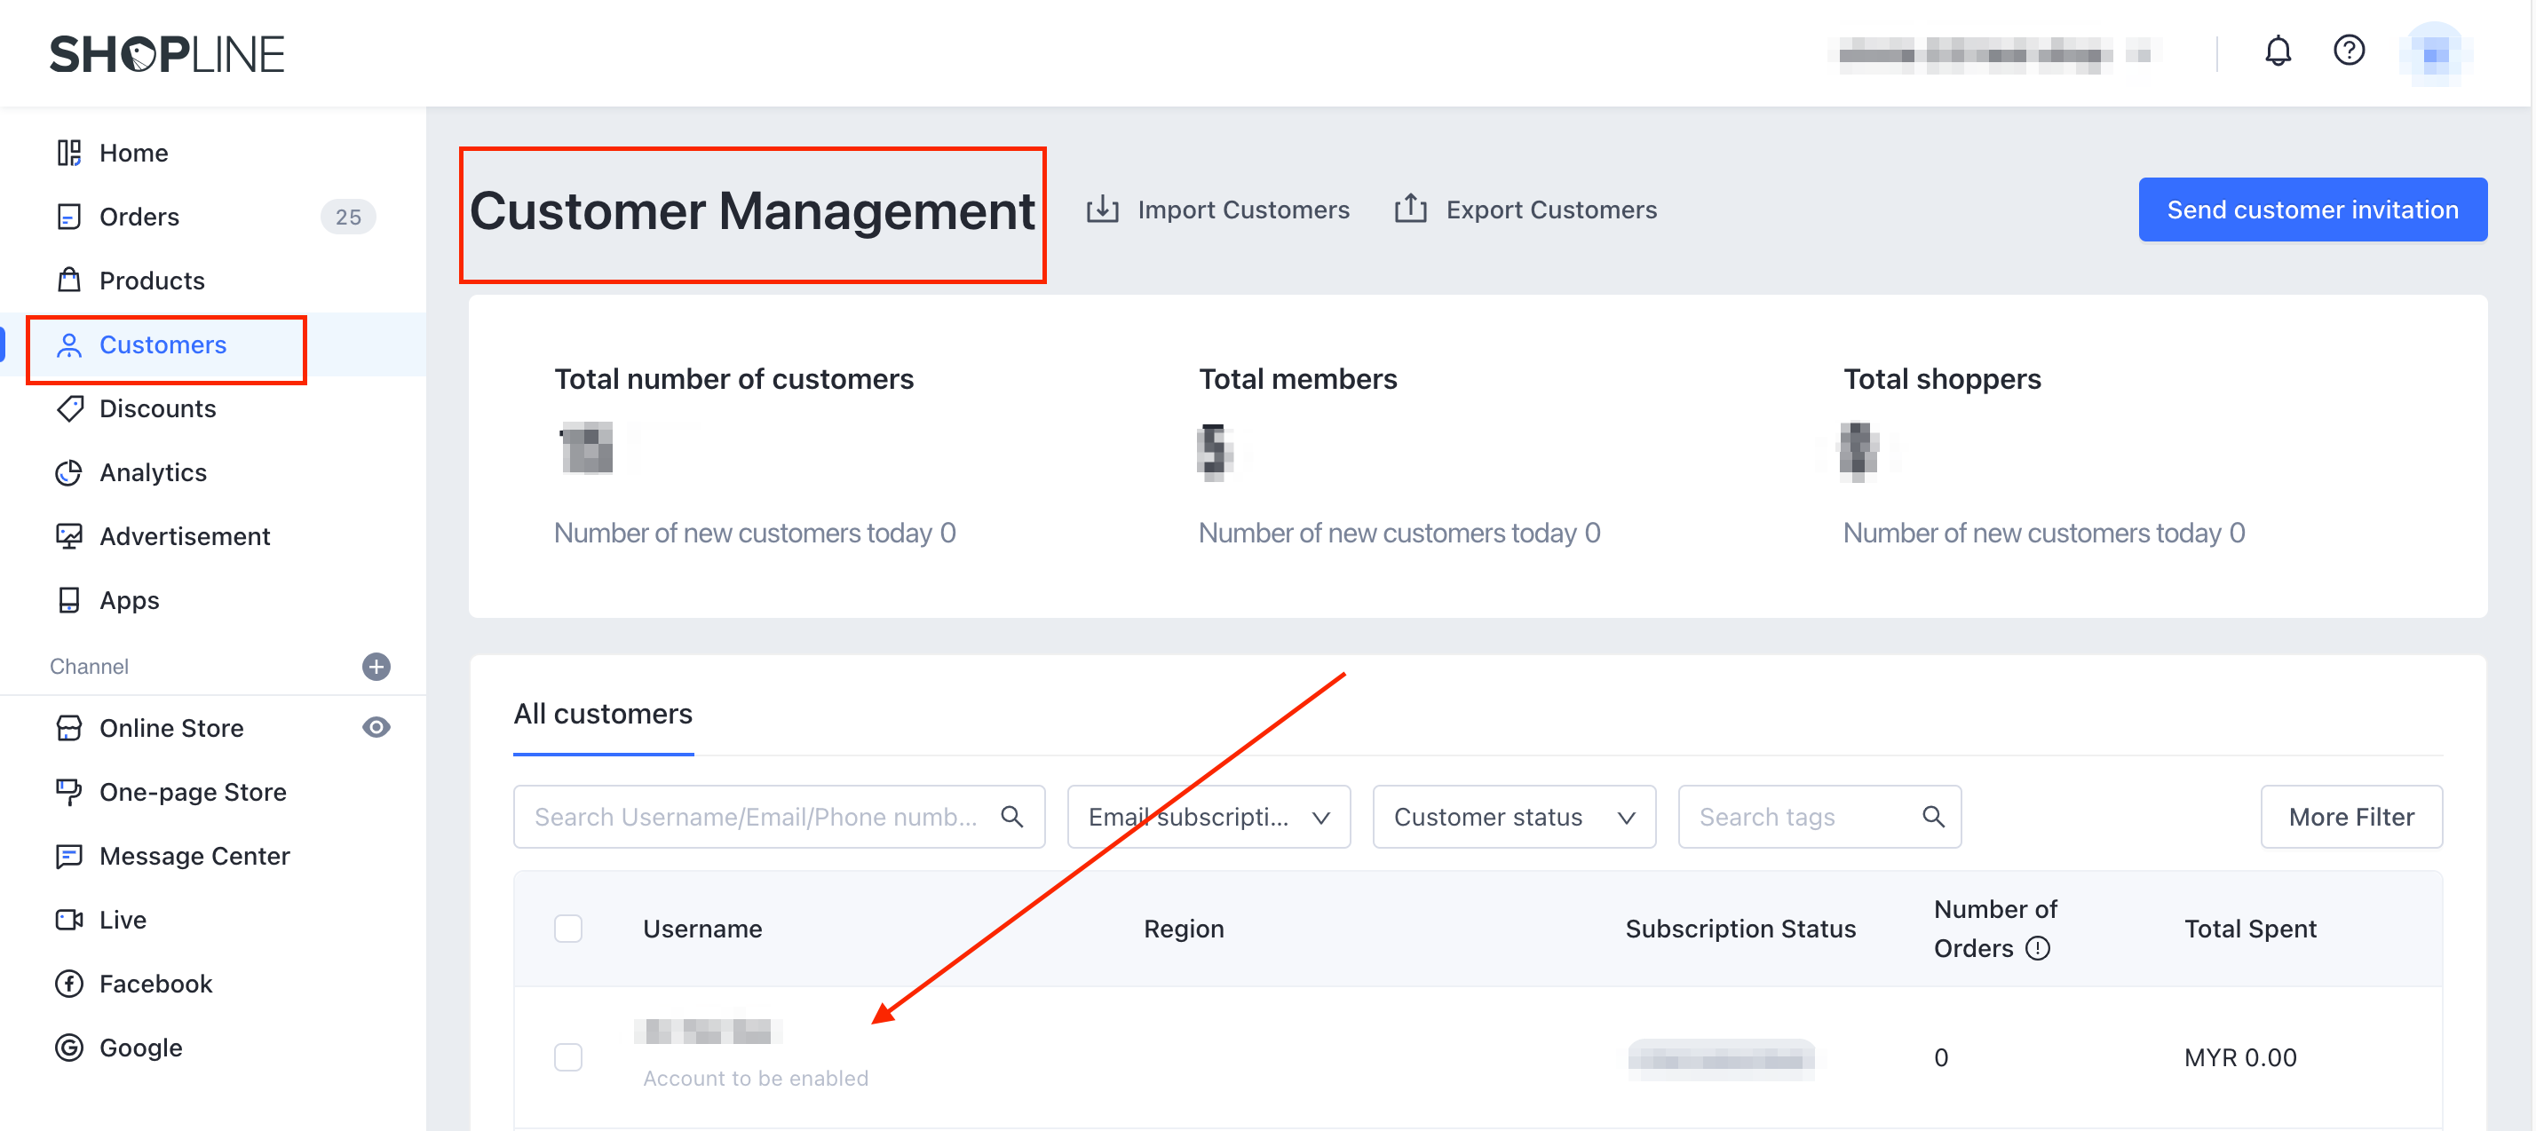Viewport: 2536px width, 1131px height.
Task: Click the notifications bell icon
Action: 2277,51
